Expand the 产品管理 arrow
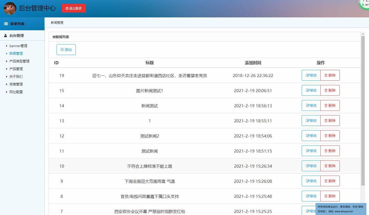 click(x=7, y=69)
